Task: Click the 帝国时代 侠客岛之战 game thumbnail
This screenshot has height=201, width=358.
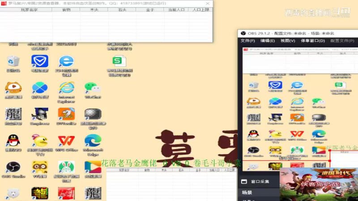Action: pos(319,184)
